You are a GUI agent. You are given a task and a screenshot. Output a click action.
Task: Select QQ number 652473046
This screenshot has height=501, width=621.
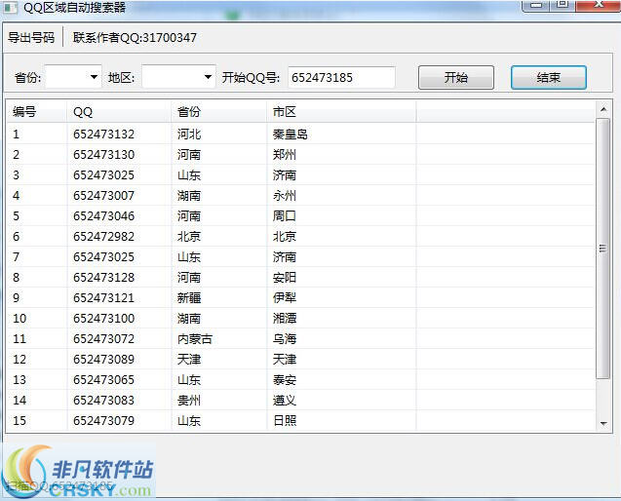[x=103, y=216]
